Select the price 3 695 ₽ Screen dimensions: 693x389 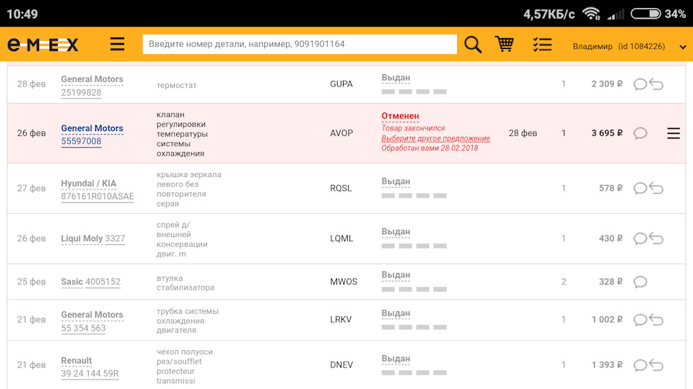click(x=607, y=133)
